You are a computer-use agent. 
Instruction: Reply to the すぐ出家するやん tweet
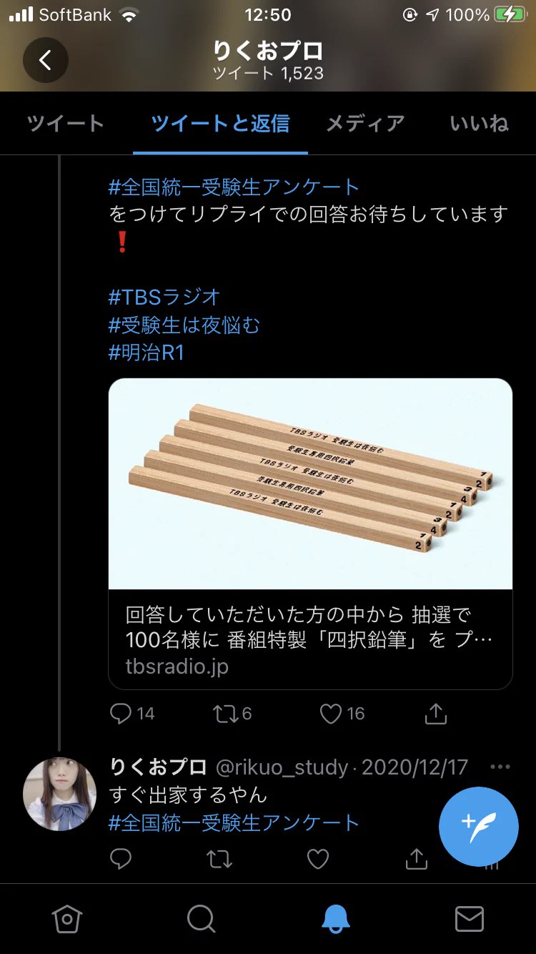click(121, 859)
